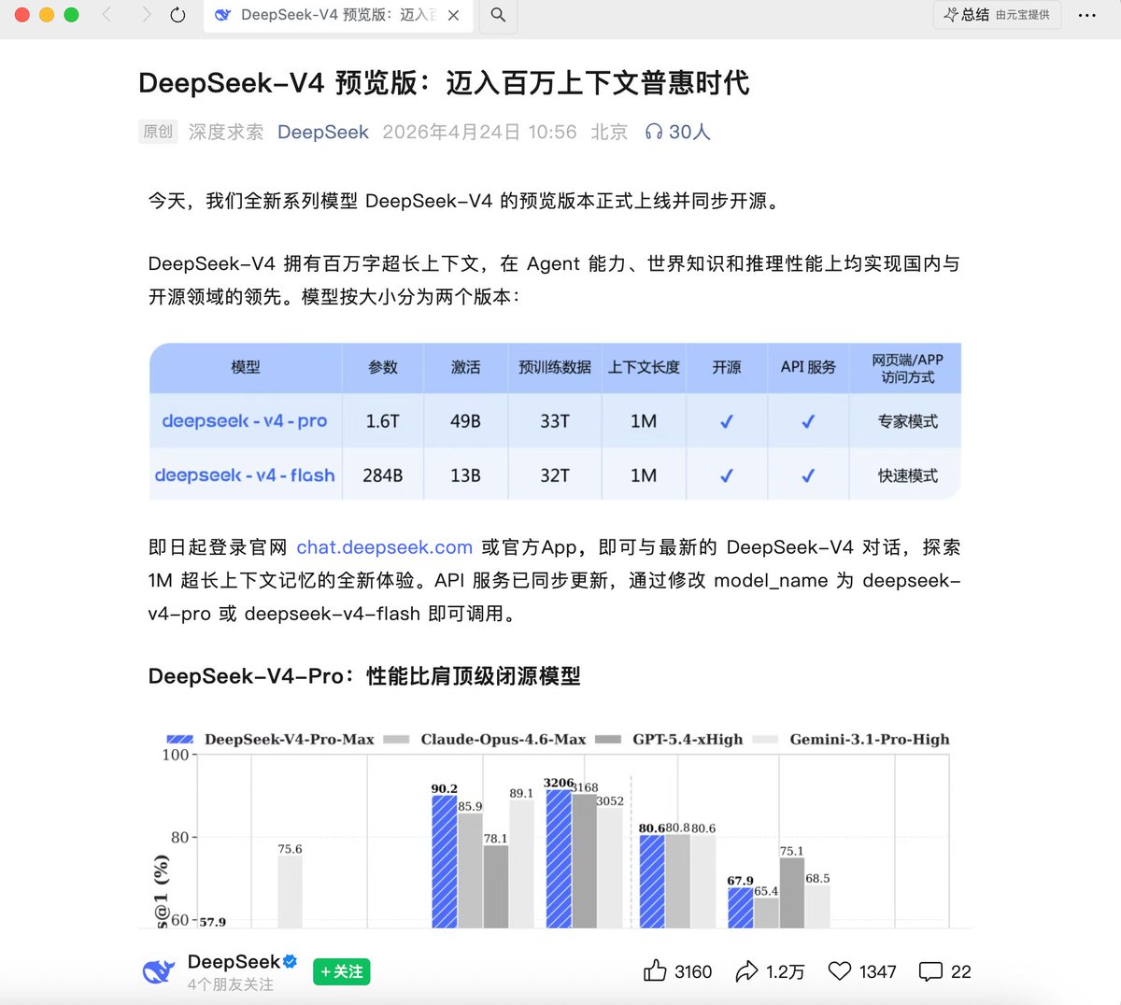Share the article with arrow icon
The height and width of the screenshot is (1005, 1121).
point(746,971)
